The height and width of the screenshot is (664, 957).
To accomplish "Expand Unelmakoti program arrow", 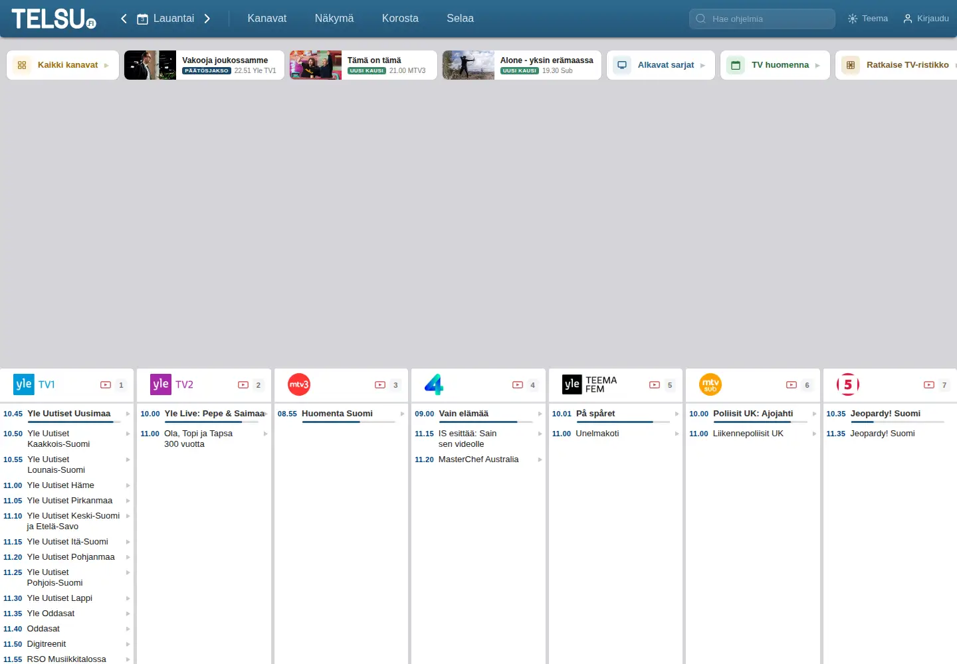I will click(677, 434).
